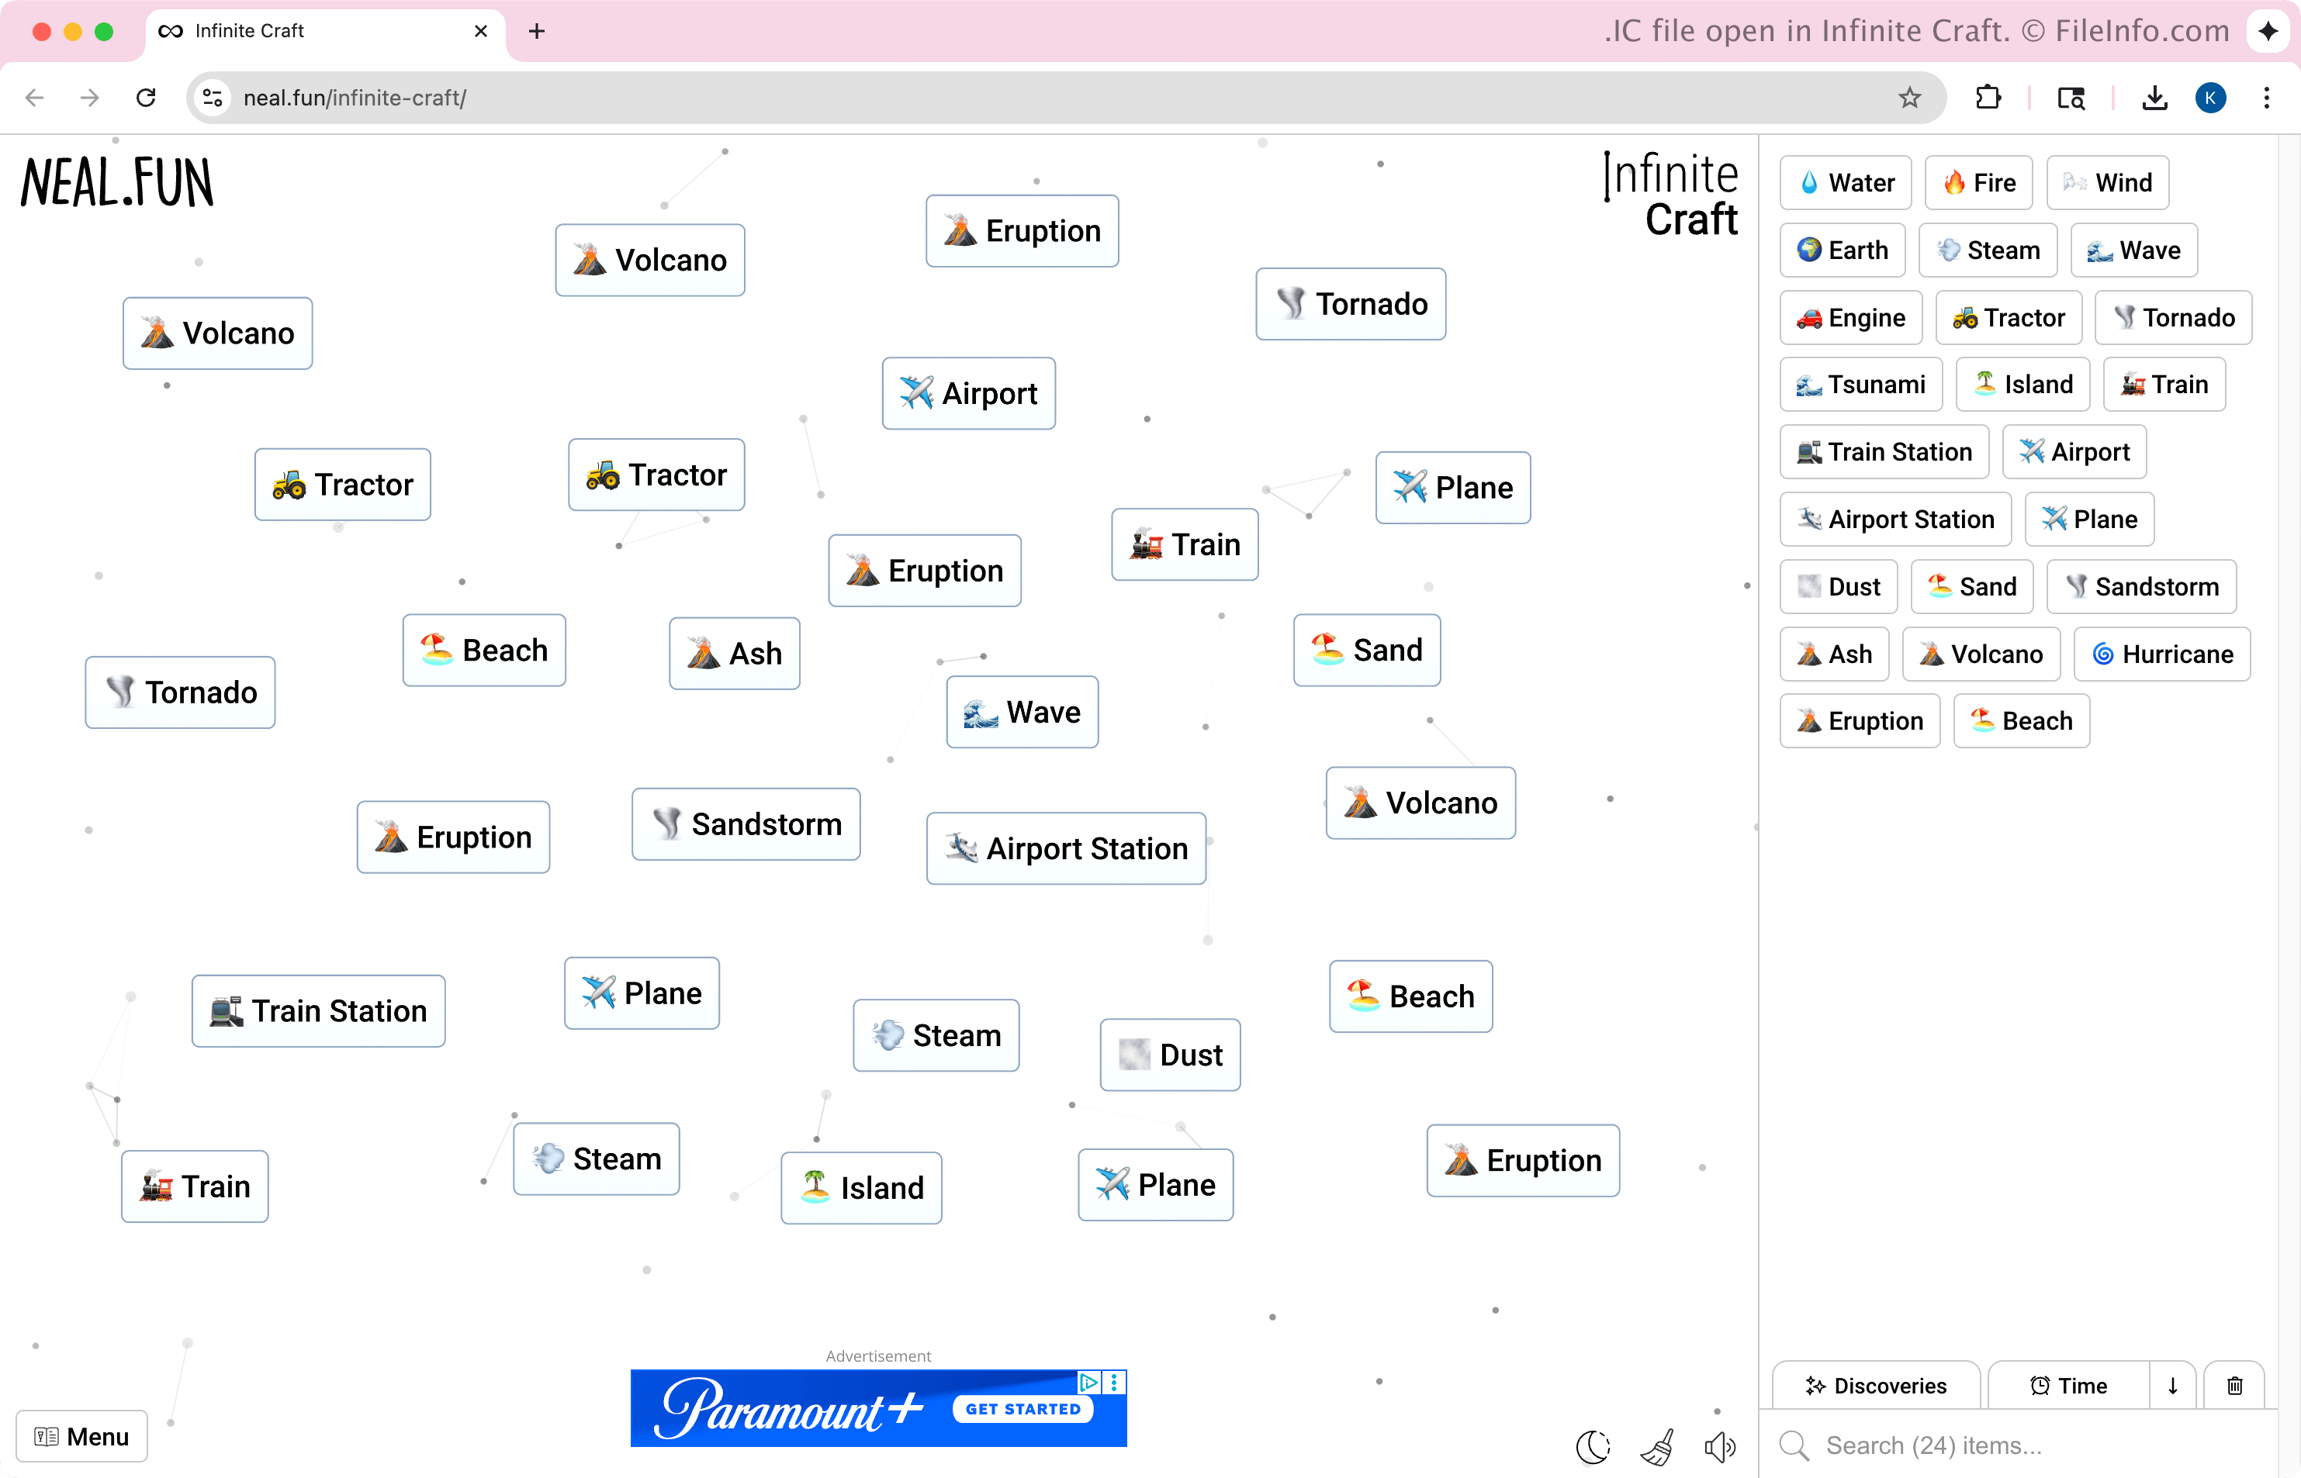The image size is (2301, 1478).
Task: Click the Paramount+ Get Started ad button
Action: pyautogui.click(x=1022, y=1408)
